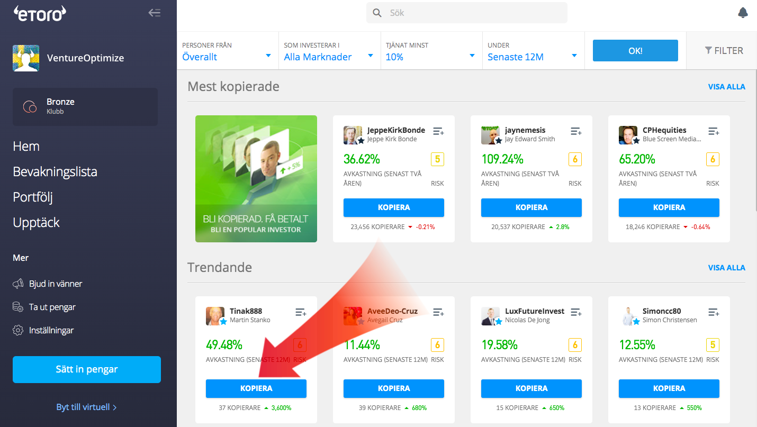The height and width of the screenshot is (427, 757).
Task: Collapse sidebar with the arrow icon
Action: pos(154,13)
